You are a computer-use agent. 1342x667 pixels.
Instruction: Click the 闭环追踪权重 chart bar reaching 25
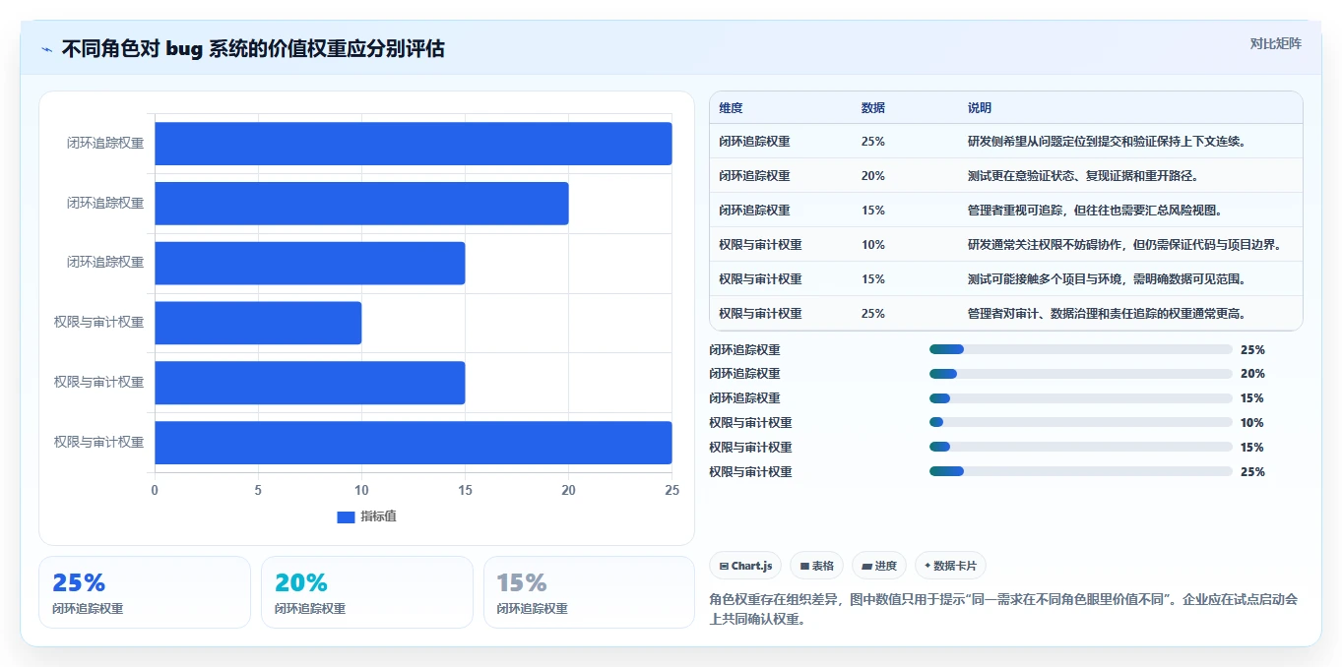(413, 144)
